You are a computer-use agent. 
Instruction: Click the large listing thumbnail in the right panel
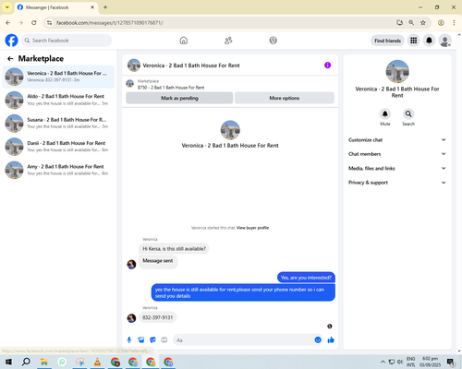(397, 71)
